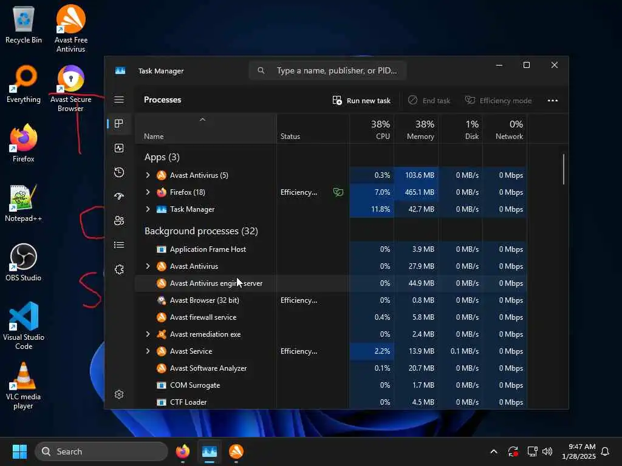Sort by the CPU column header

(x=372, y=129)
